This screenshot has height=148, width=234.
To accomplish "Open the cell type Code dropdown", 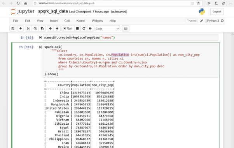I will click(107, 29).
